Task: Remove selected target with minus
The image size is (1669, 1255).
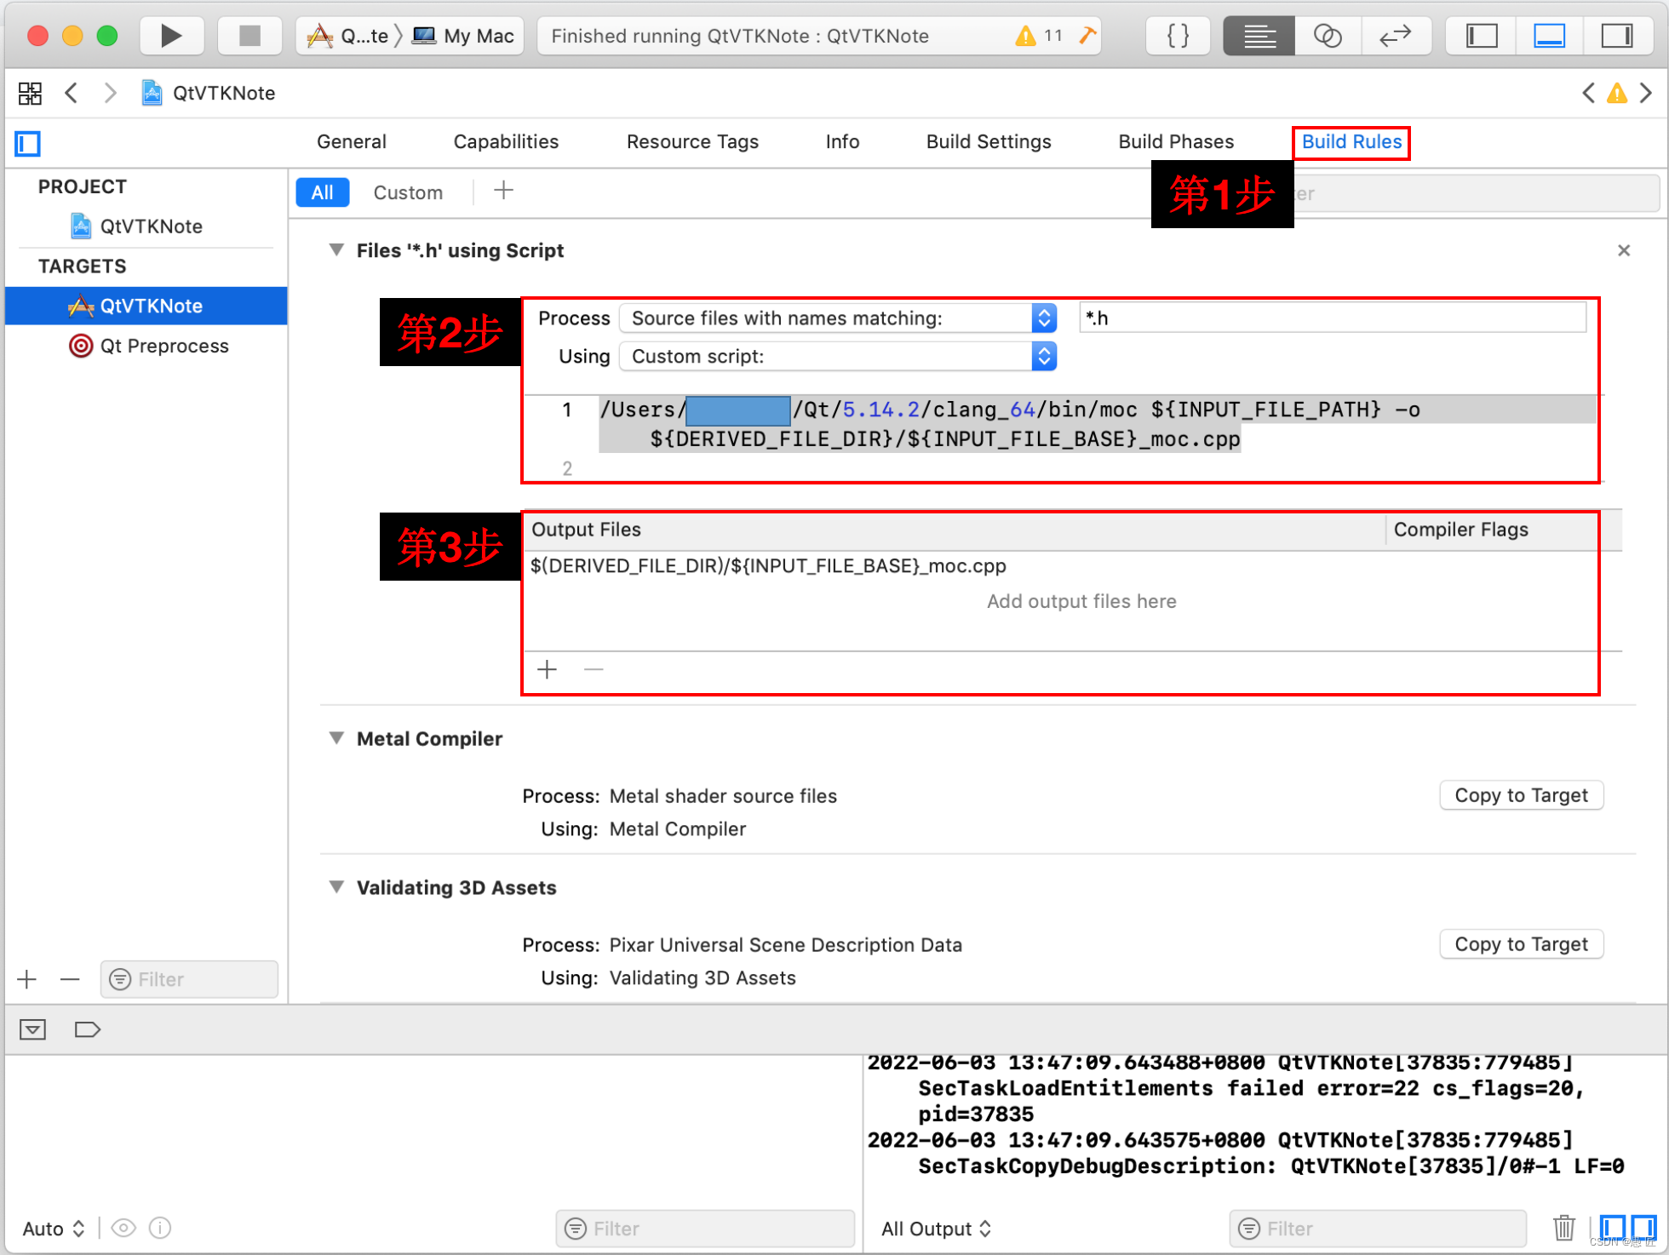Action: point(70,979)
